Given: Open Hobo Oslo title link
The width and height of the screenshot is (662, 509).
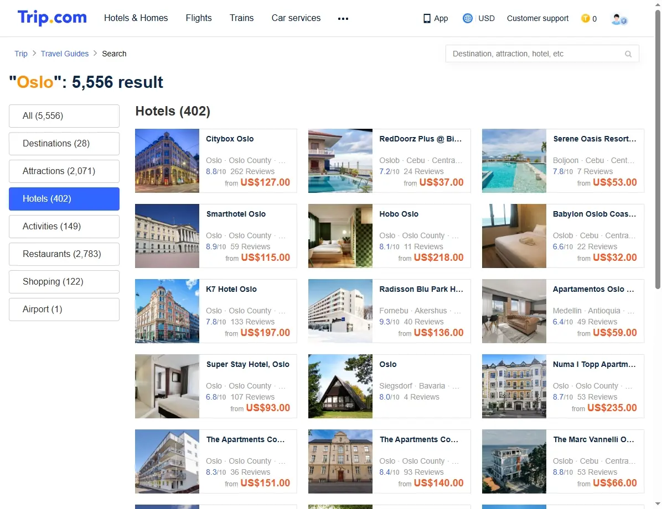Looking at the screenshot, I should pos(399,214).
